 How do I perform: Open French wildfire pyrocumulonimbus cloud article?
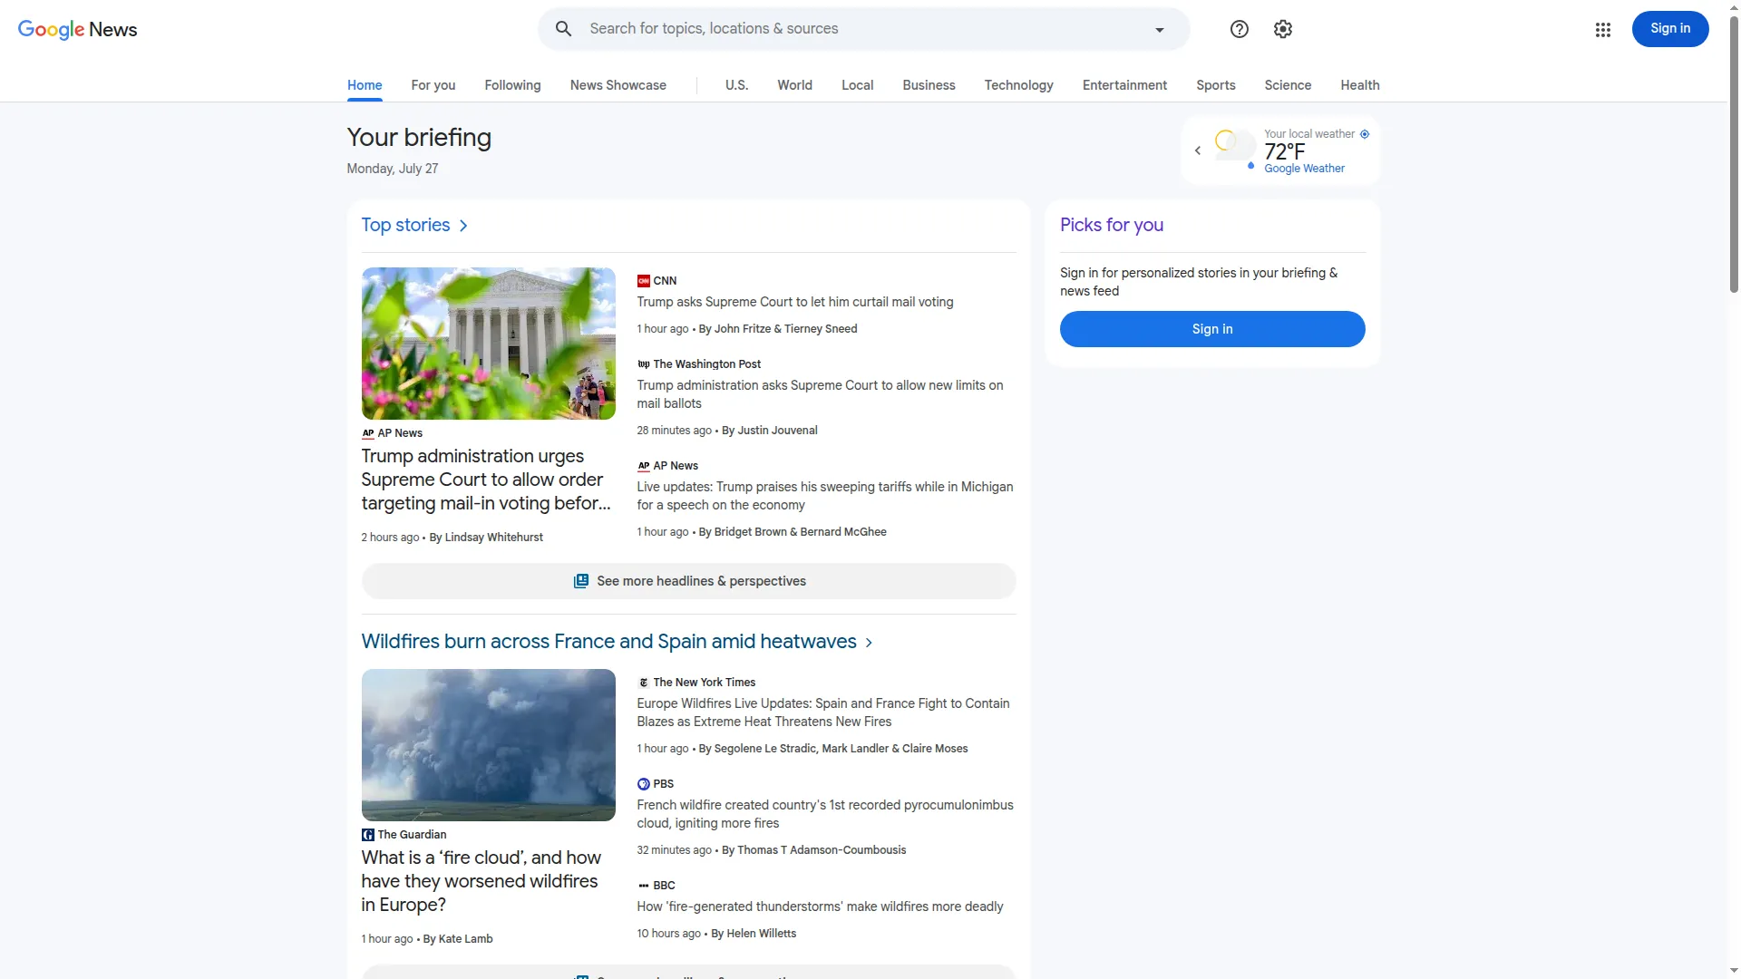(825, 814)
